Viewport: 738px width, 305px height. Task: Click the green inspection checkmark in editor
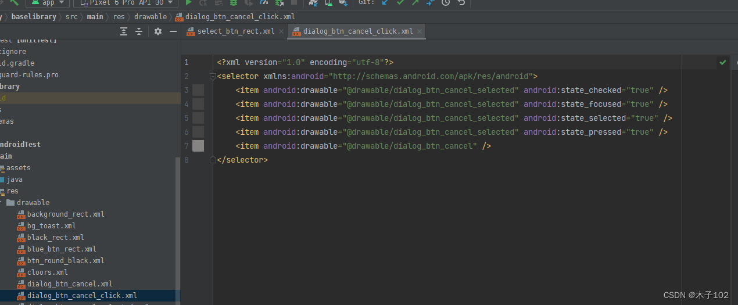pyautogui.click(x=723, y=62)
